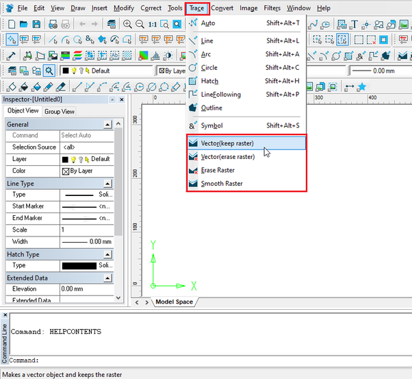The width and height of the screenshot is (412, 379).
Task: Click the Save disk icon
Action: (36, 24)
